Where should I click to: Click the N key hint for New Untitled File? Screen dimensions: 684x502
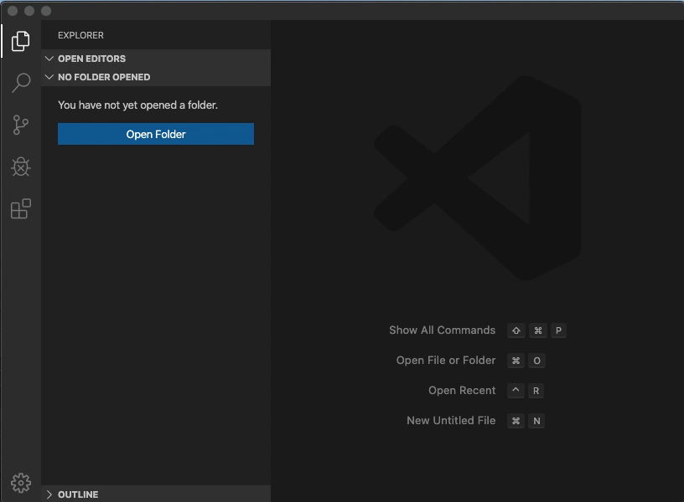click(536, 421)
